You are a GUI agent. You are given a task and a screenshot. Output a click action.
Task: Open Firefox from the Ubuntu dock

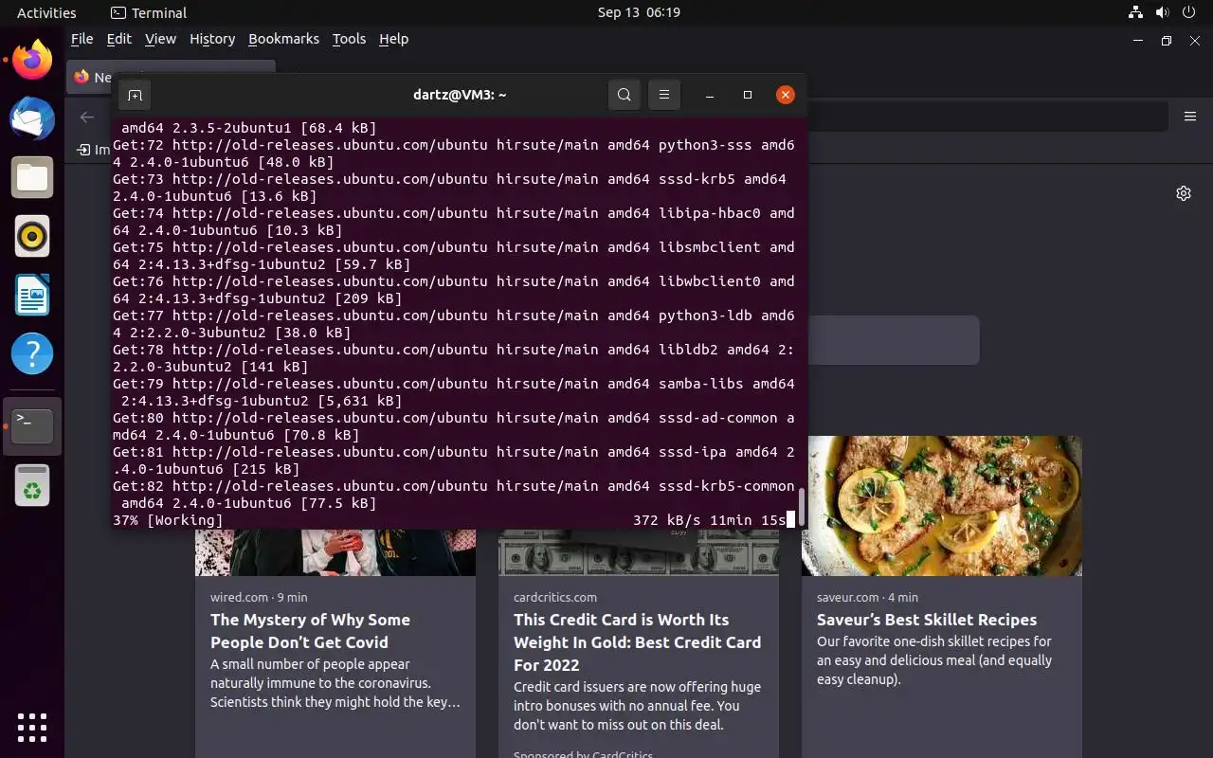tap(32, 61)
